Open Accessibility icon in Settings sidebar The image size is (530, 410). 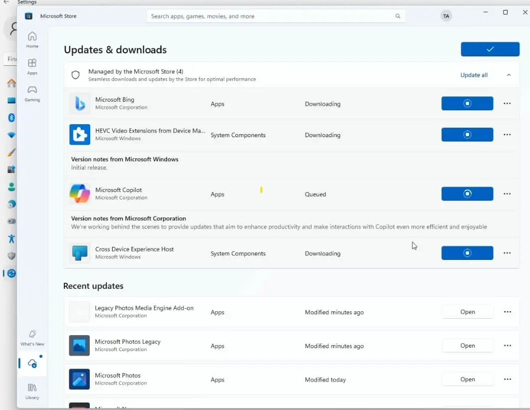[11, 238]
